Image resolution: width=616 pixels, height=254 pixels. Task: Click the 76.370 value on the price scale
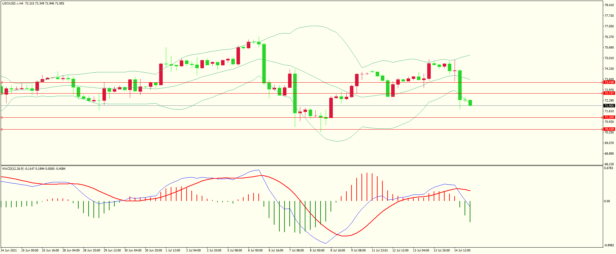(609, 37)
